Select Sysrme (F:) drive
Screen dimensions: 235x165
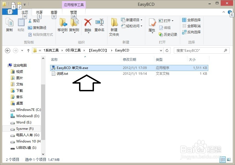pyautogui.click(x=22, y=129)
